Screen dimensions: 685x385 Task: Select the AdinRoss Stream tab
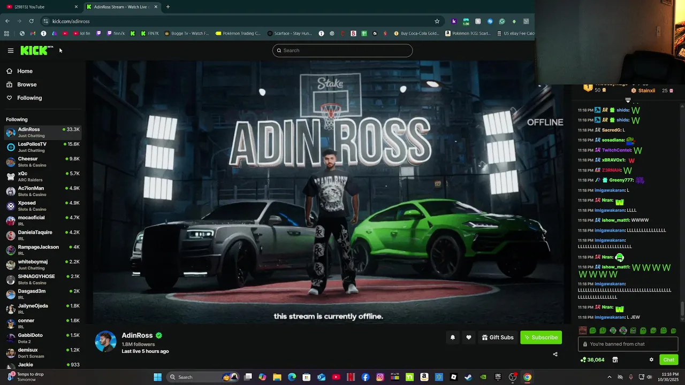coord(122,7)
